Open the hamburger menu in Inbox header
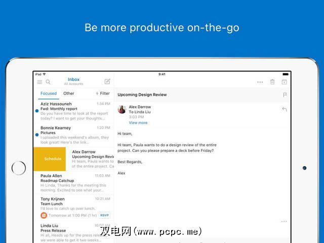This screenshot has height=243, width=324. (39, 82)
